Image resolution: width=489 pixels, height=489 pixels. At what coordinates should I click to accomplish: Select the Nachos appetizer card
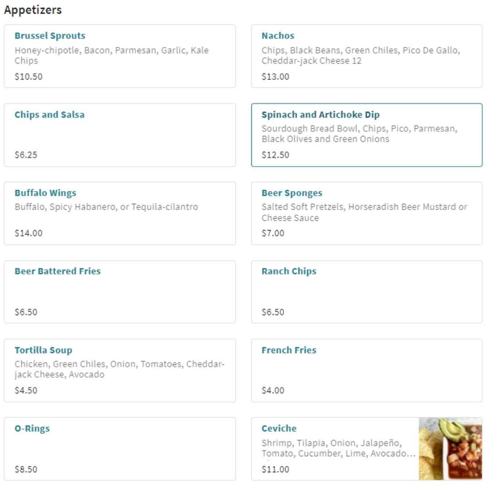[x=367, y=56]
